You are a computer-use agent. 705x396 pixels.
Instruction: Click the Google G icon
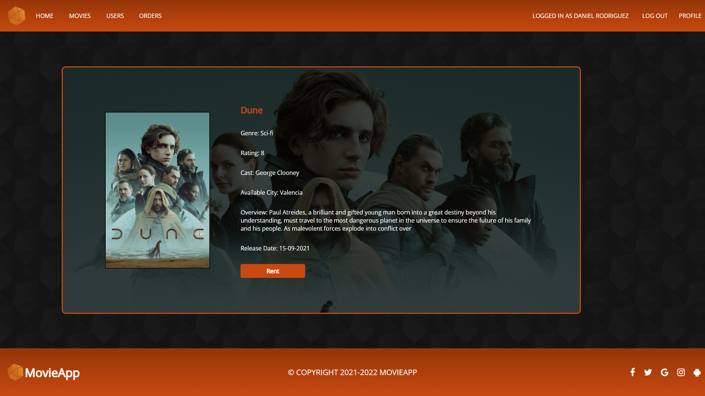point(664,372)
